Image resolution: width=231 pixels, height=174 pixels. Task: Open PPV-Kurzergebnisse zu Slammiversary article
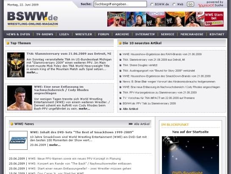coord(159,93)
